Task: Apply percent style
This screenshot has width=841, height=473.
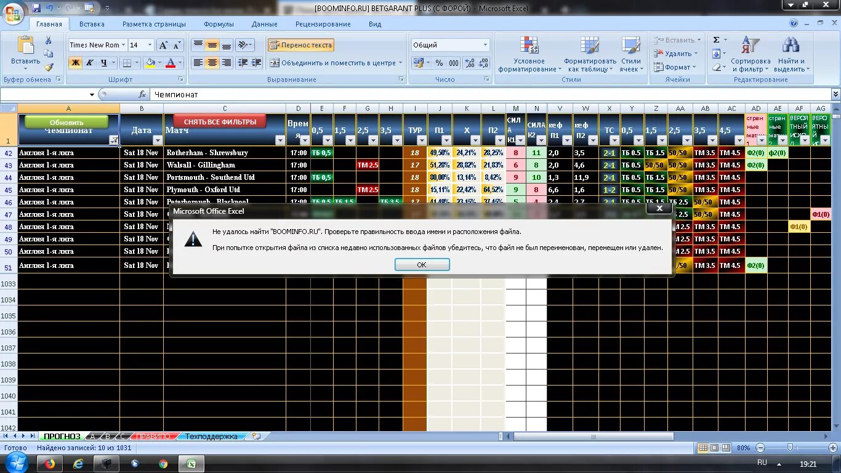Action: click(x=439, y=63)
